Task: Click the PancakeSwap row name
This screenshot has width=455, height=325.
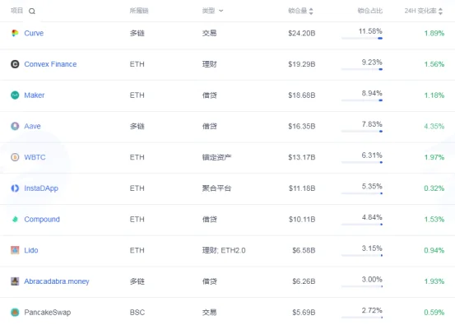Action: tap(47, 313)
